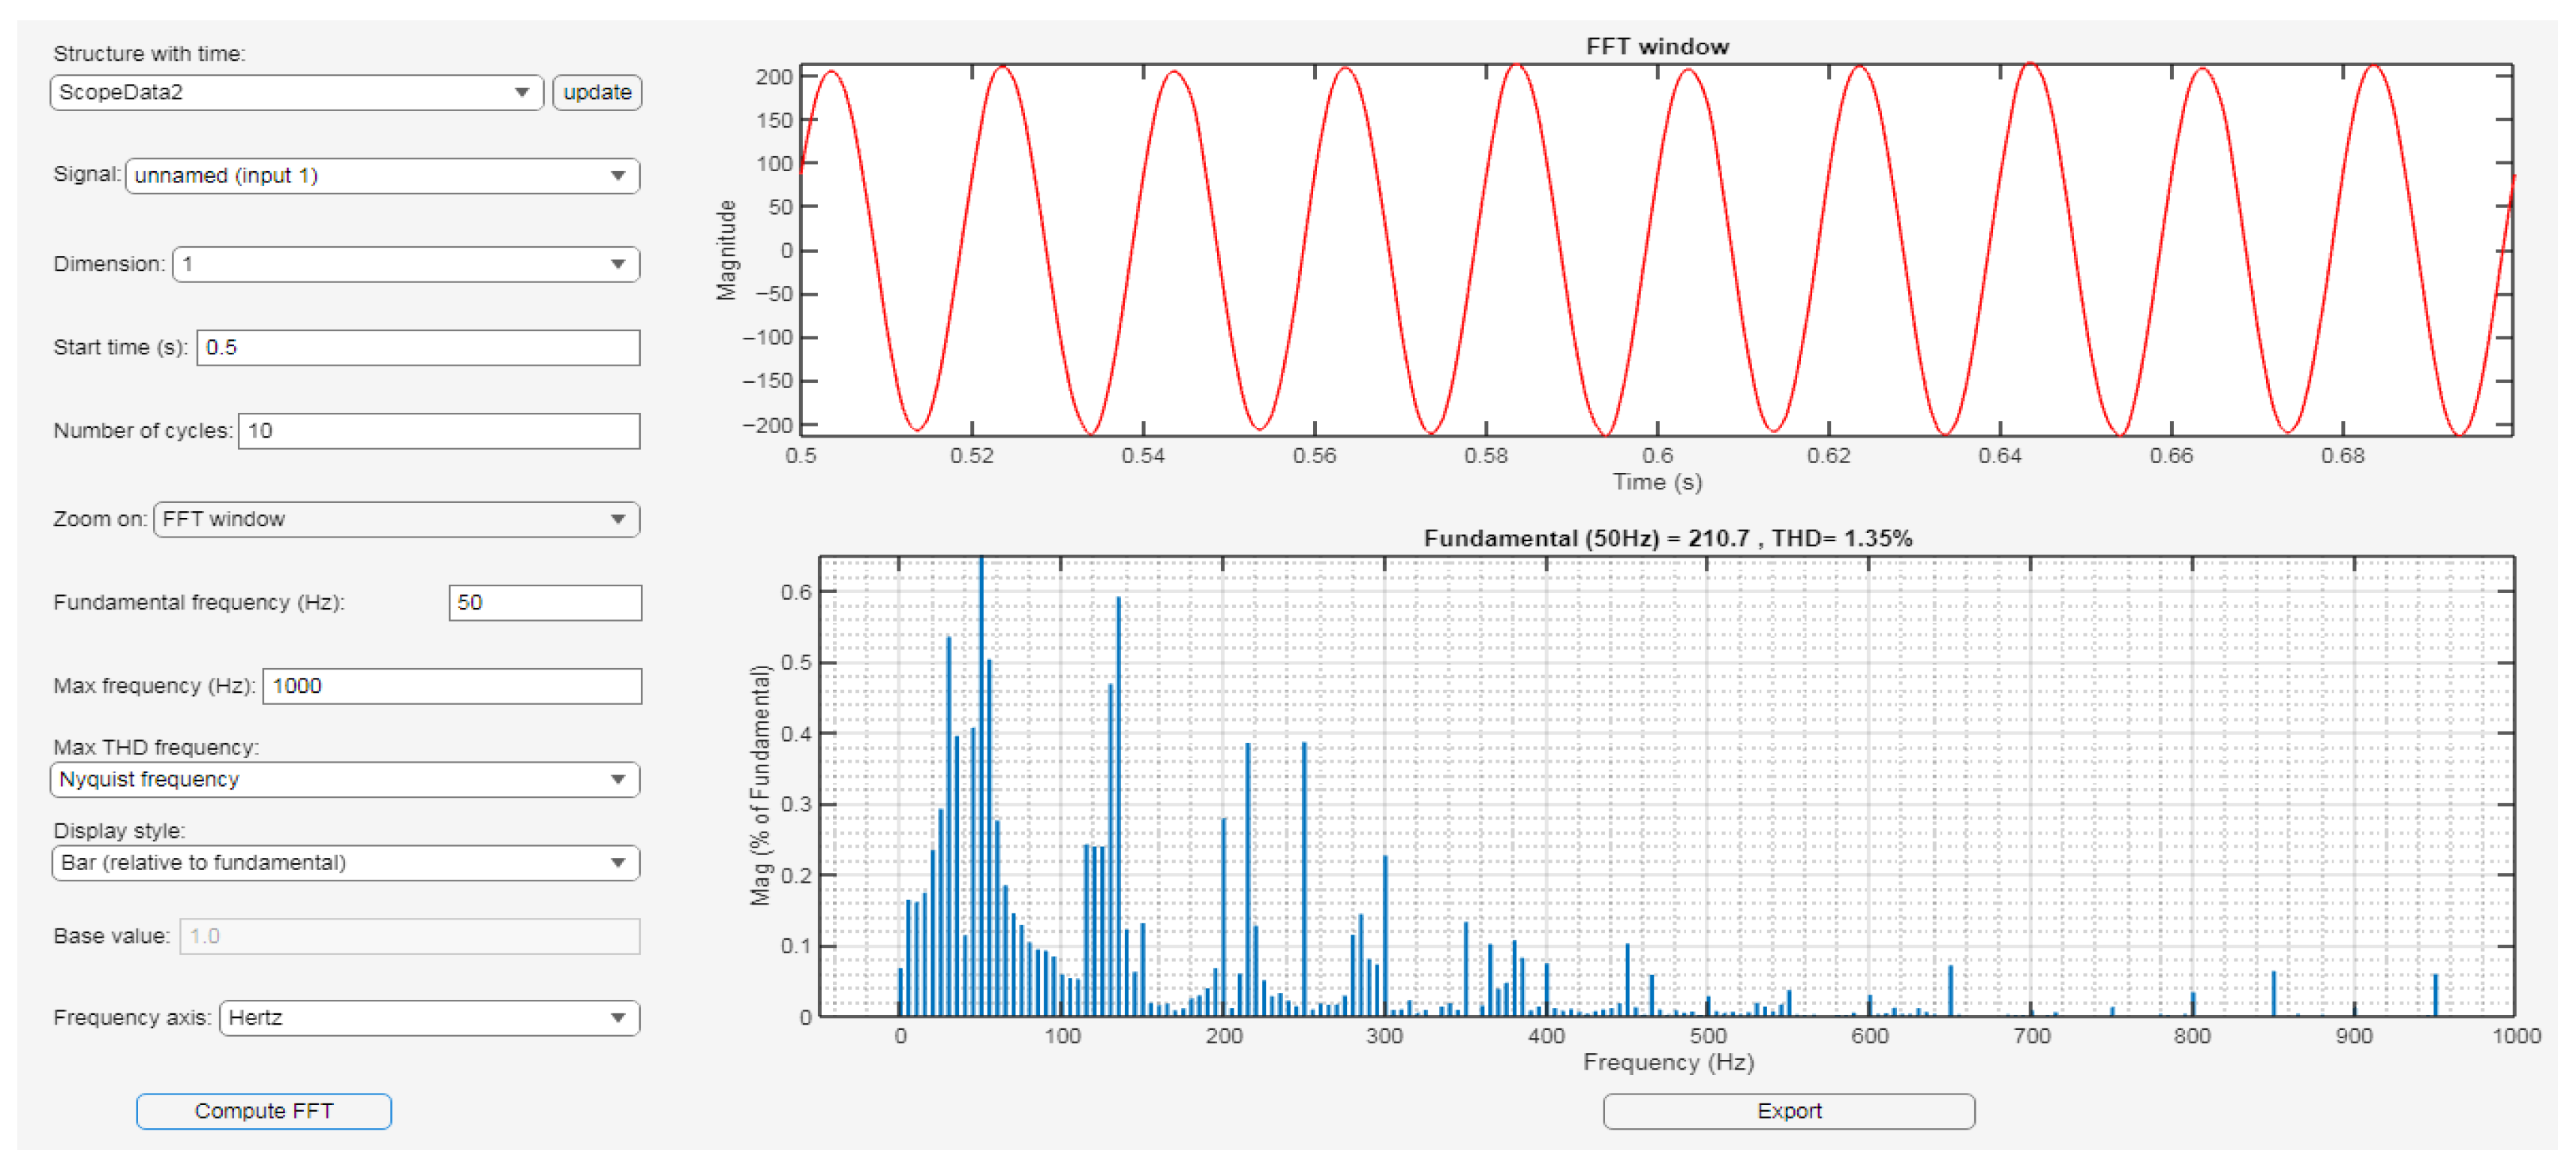Click the Number of cycles field
The height and width of the screenshot is (1171, 2576).
tap(438, 431)
